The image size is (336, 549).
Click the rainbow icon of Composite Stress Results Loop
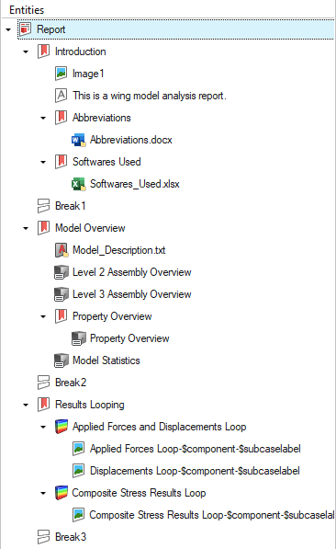pos(62,493)
